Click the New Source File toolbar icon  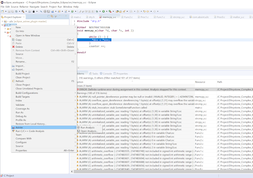coord(66,11)
